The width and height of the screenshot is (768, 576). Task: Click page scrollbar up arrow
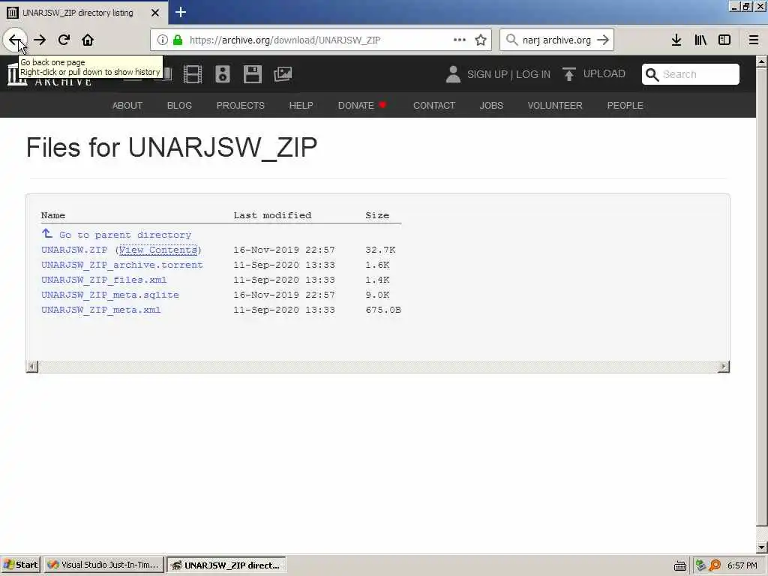762,61
